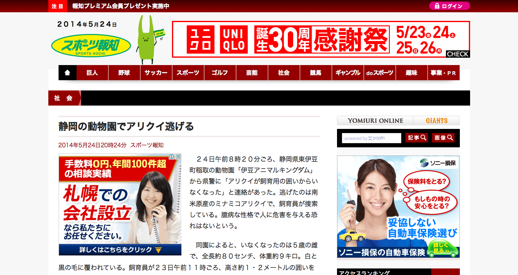Open the スポーツ menu tab

188,73
